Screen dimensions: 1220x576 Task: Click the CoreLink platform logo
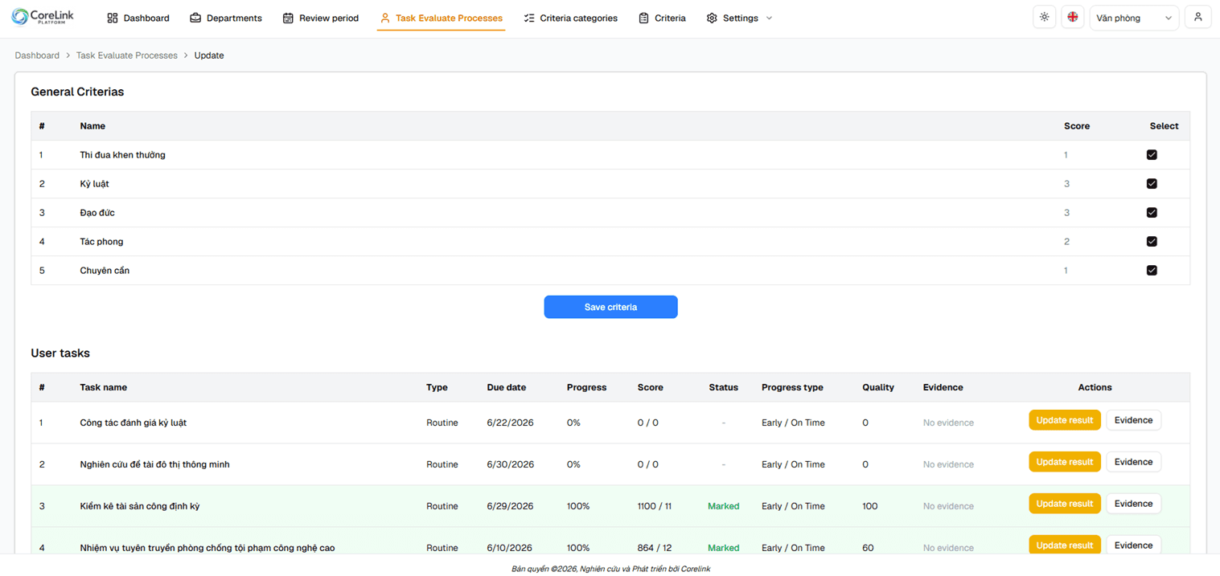[43, 17]
